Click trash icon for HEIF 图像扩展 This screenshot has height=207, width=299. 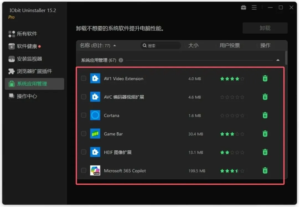265,152
